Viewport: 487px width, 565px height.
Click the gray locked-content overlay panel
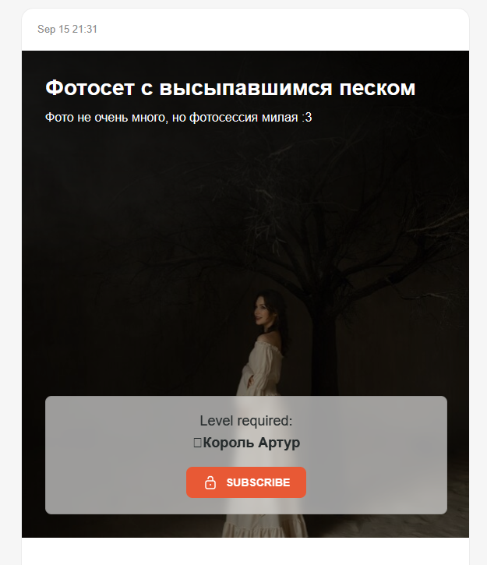(x=246, y=455)
